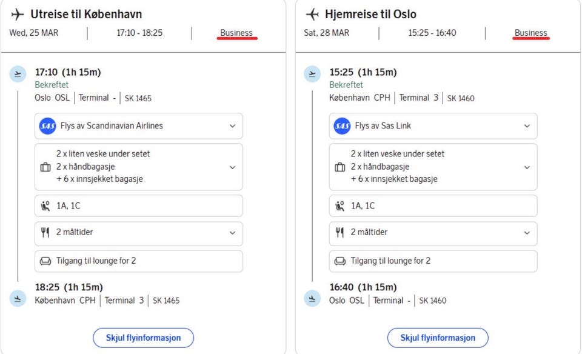Image resolution: width=582 pixels, height=354 pixels.
Task: Click the SAS logo beside Scandinavian Airlines
Action: tap(47, 126)
